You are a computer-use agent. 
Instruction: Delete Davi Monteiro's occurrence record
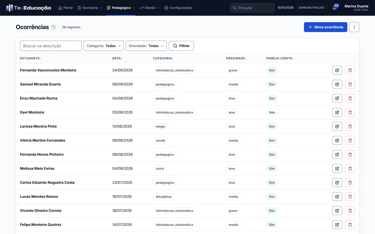click(x=350, y=112)
